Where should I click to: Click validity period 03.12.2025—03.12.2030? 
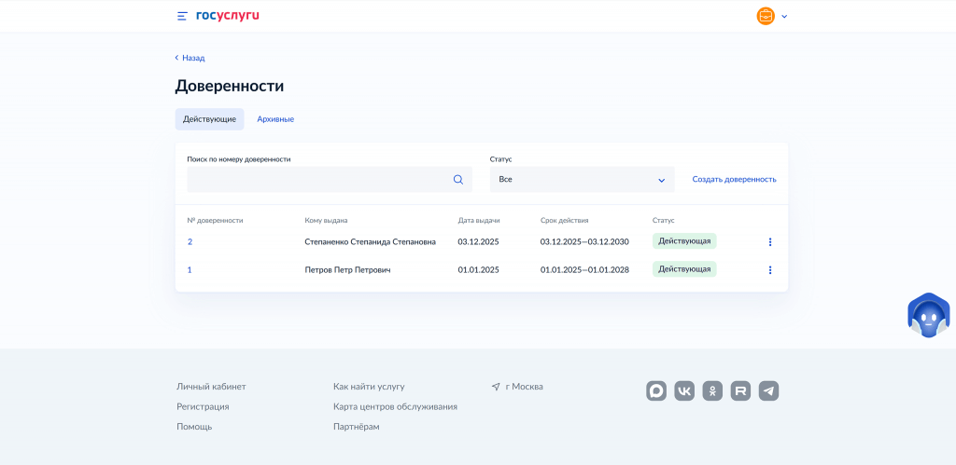click(584, 241)
